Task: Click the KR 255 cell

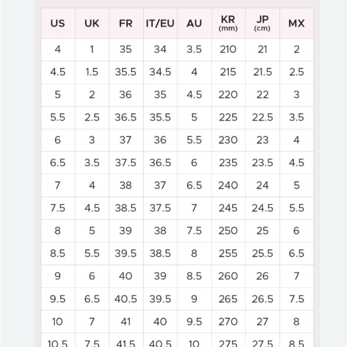Action: (228, 254)
